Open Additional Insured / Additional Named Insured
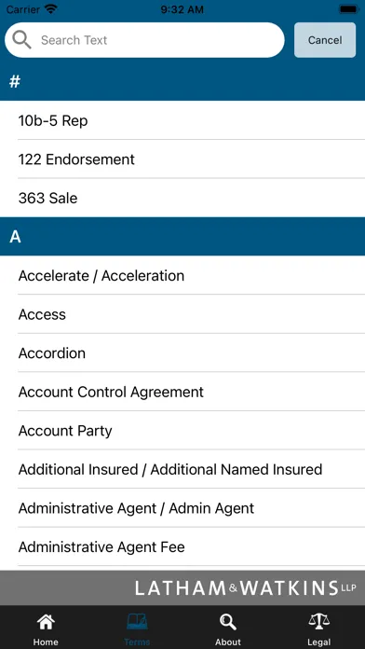365x649 pixels. click(x=182, y=469)
